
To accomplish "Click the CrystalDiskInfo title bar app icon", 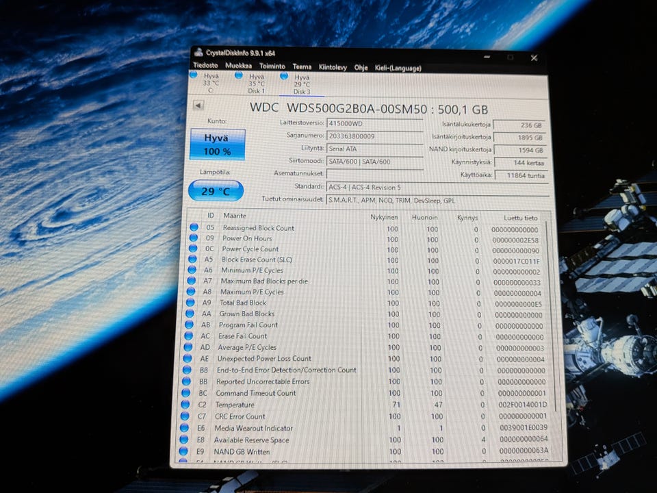I will tap(198, 53).
